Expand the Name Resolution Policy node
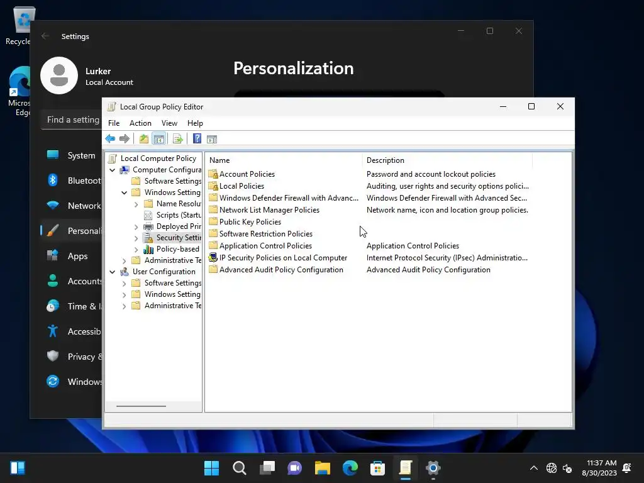This screenshot has height=483, width=644. [136, 204]
